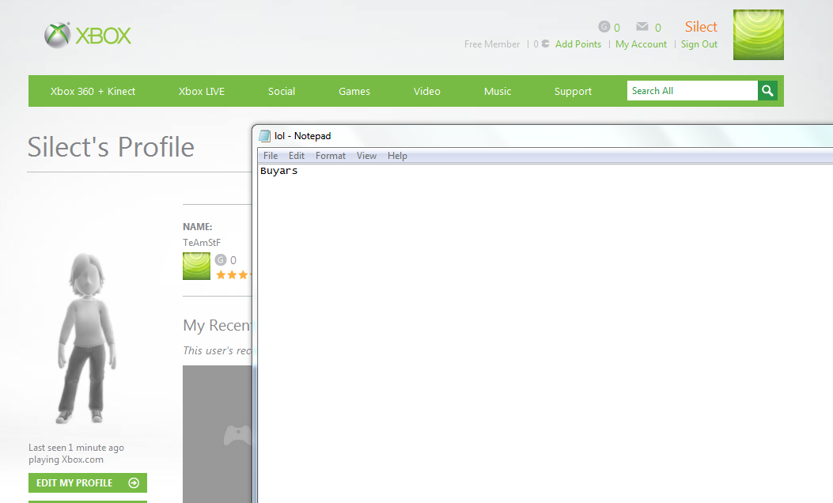The height and width of the screenshot is (503, 833).
Task: Click the 'NAME:' label
Action: coord(198,227)
